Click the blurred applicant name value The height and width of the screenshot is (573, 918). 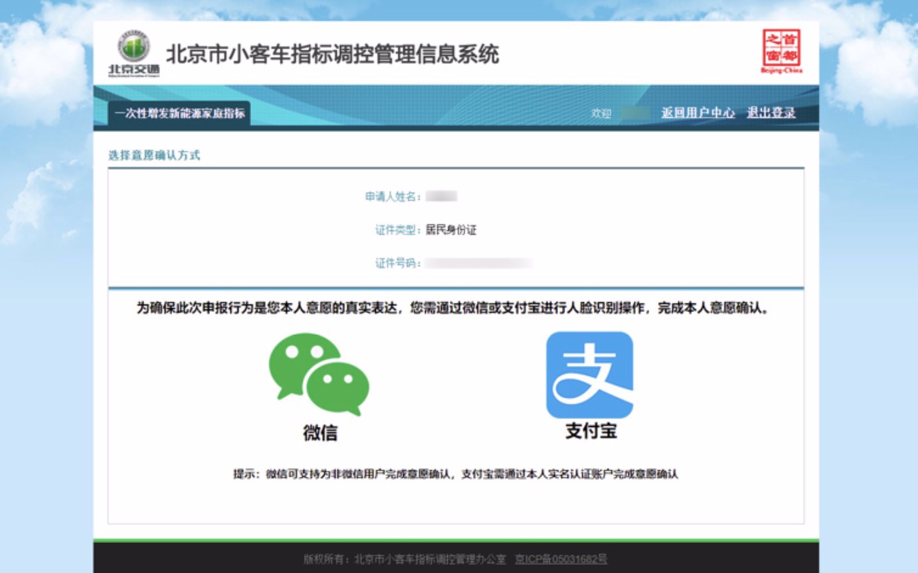(x=442, y=197)
